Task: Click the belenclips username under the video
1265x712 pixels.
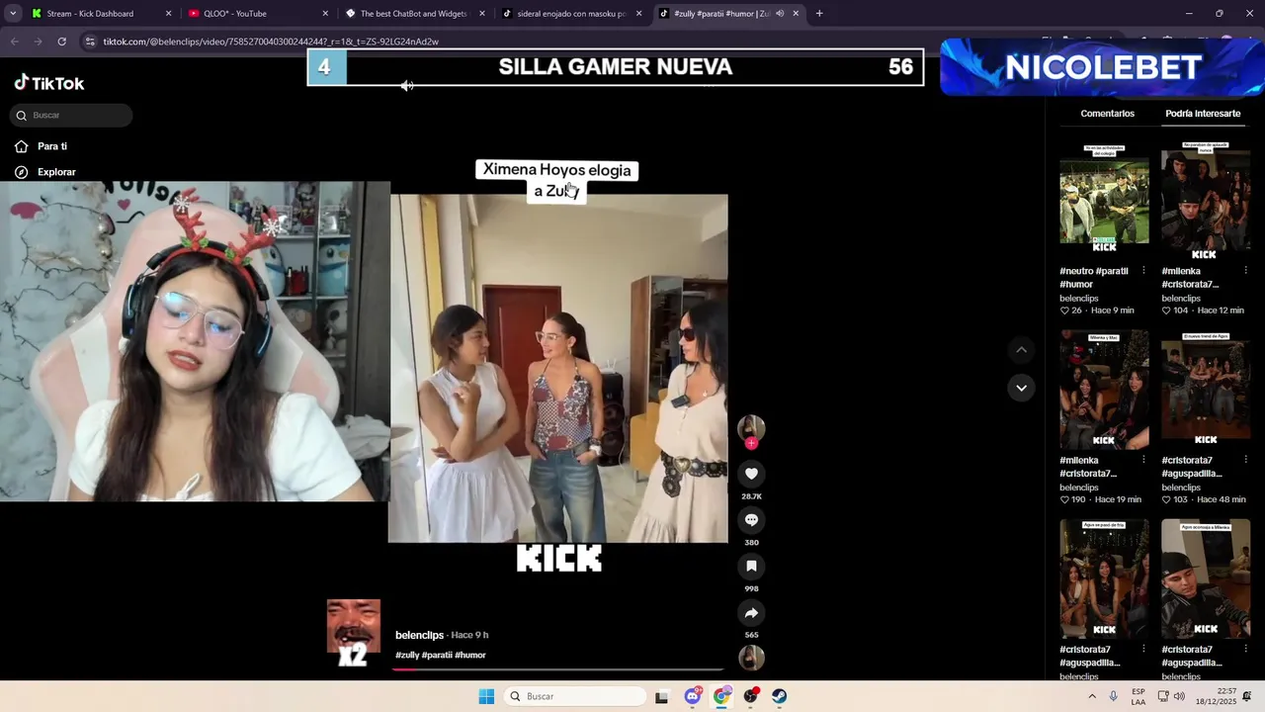Action: coord(419,635)
